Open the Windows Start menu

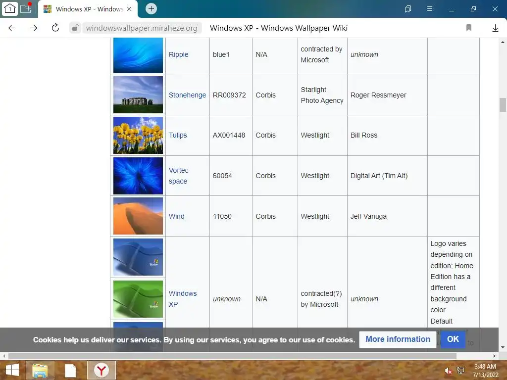coord(12,370)
